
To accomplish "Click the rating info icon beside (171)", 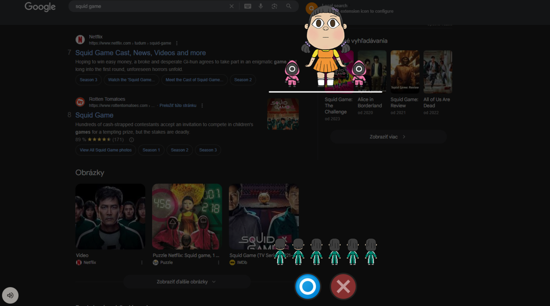I will click(132, 139).
